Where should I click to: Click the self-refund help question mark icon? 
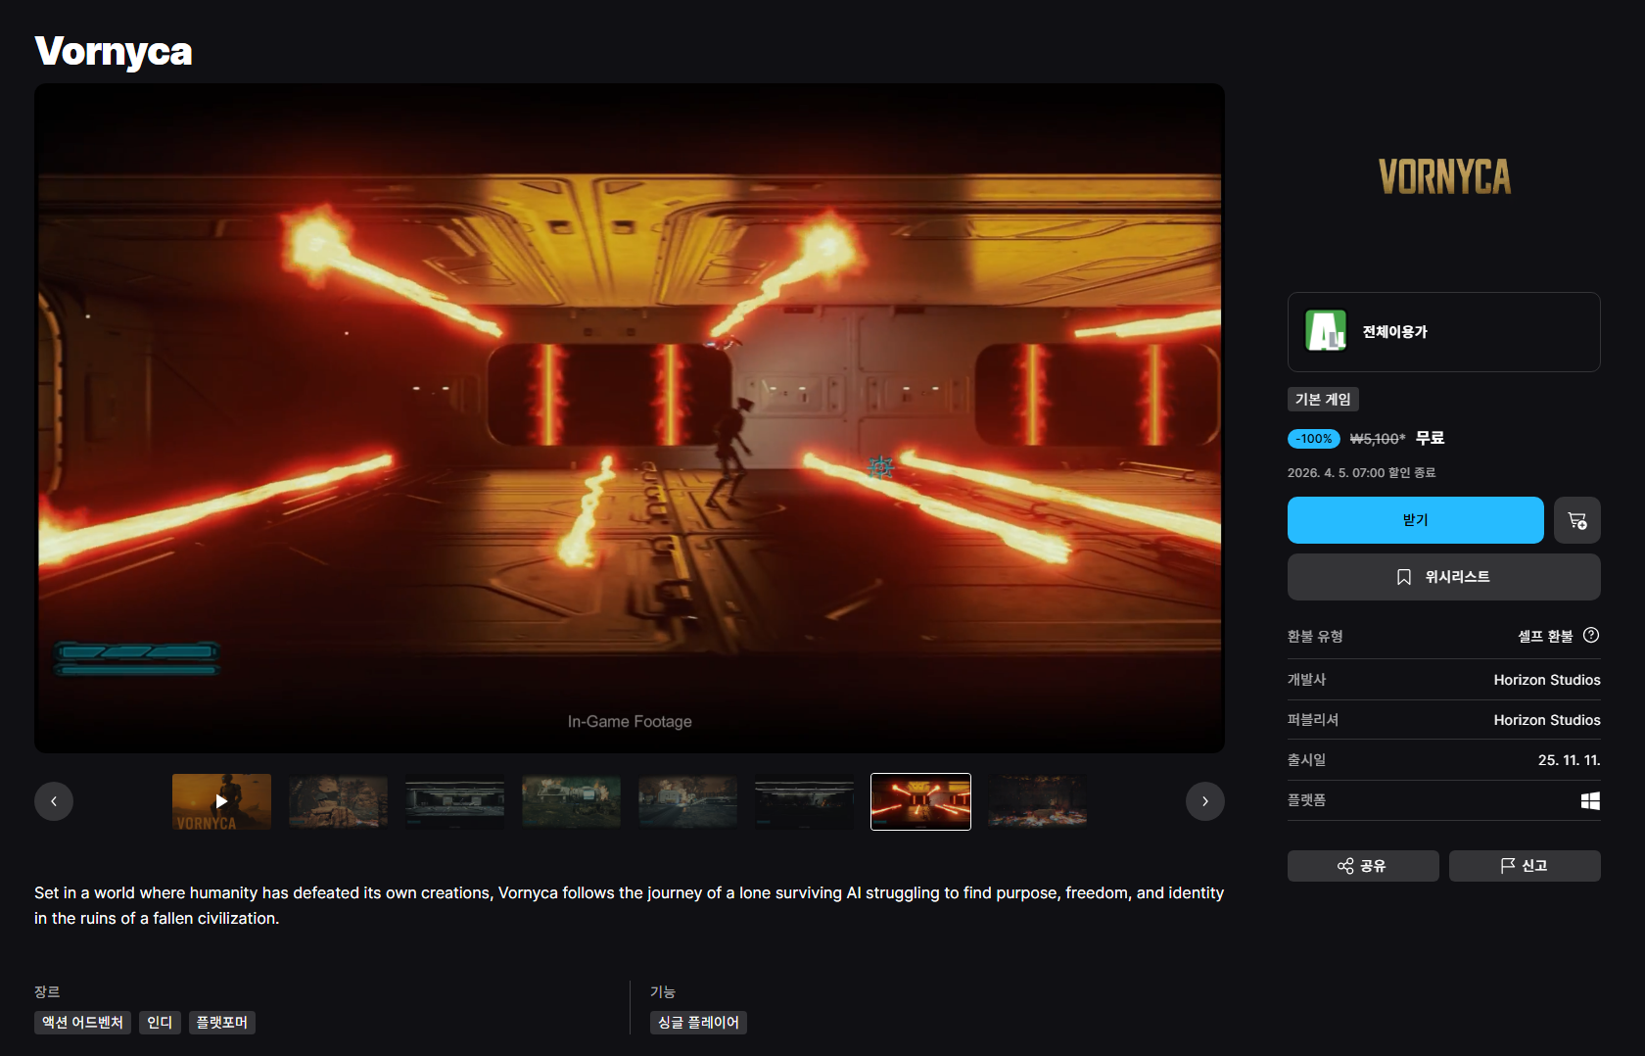point(1591,635)
